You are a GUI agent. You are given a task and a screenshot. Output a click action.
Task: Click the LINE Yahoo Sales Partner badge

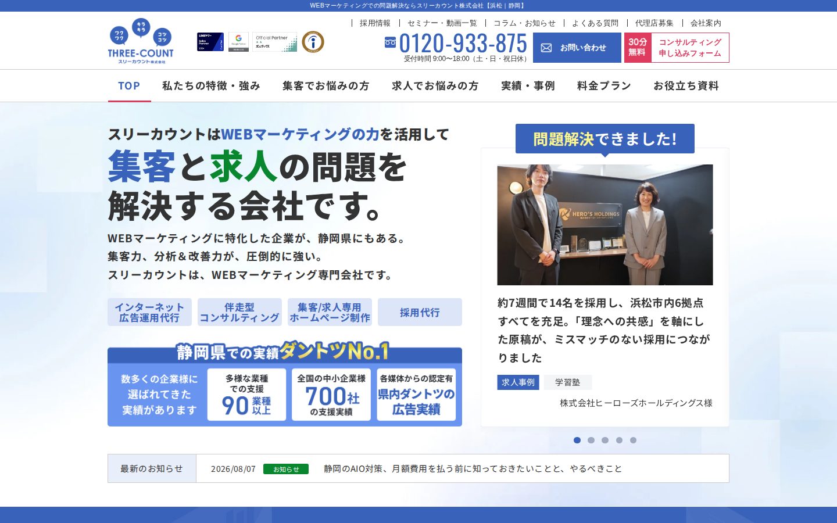point(210,42)
